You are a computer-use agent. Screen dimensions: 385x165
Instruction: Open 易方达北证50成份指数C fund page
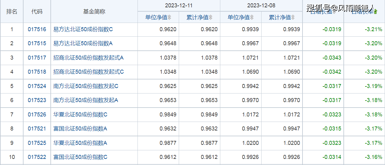coord(83,30)
